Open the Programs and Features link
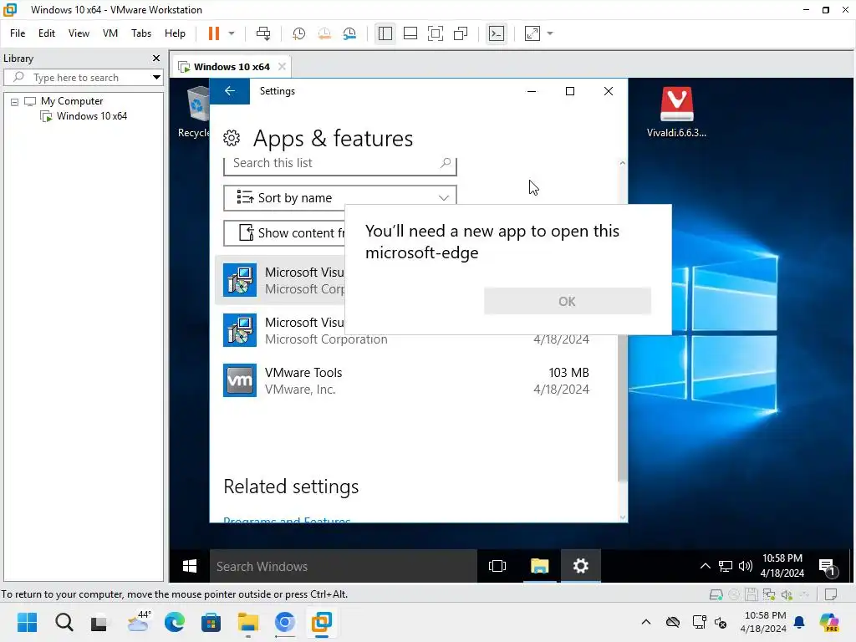The width and height of the screenshot is (856, 642). (x=287, y=520)
